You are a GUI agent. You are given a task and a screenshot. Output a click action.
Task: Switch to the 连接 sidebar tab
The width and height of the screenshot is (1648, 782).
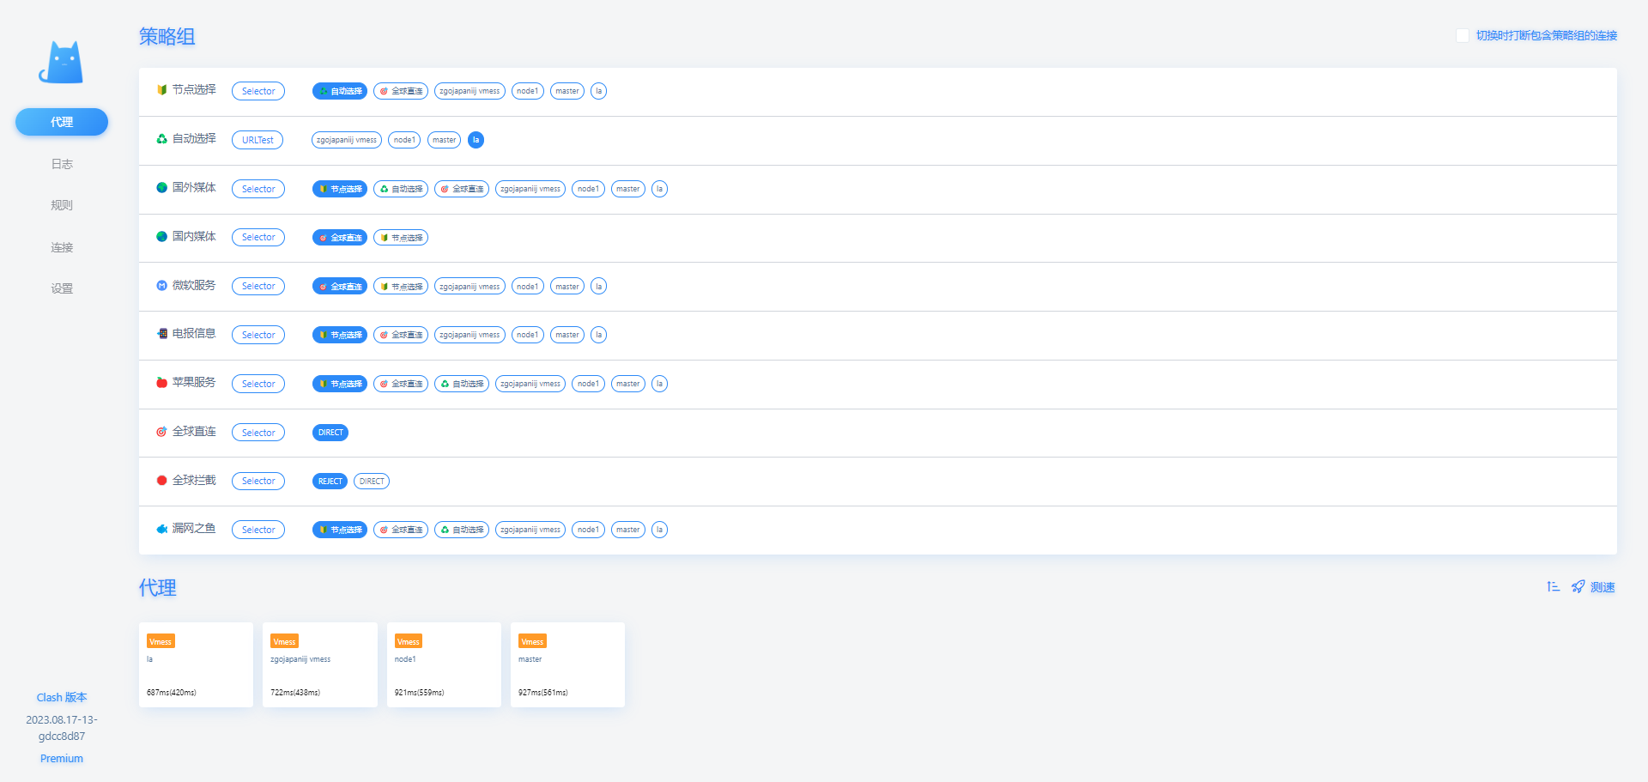point(61,247)
